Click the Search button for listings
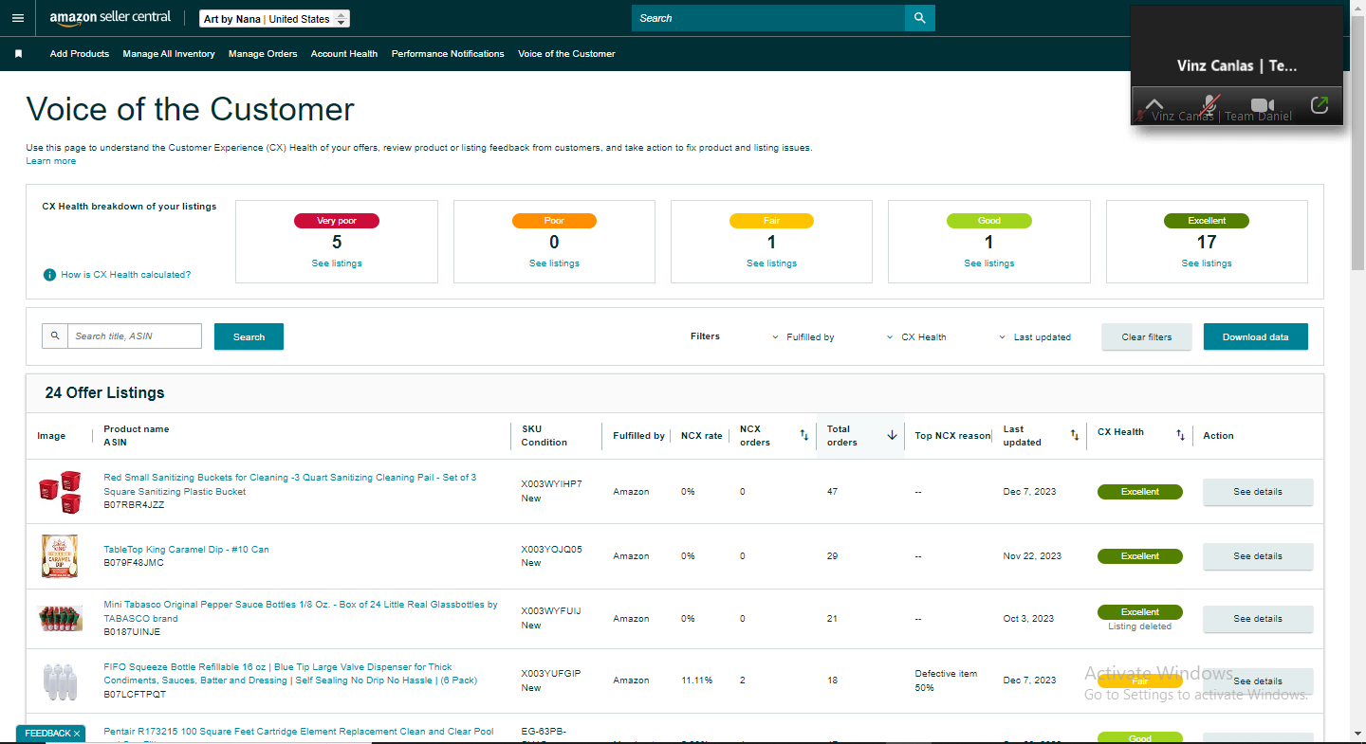Image resolution: width=1366 pixels, height=744 pixels. point(249,336)
